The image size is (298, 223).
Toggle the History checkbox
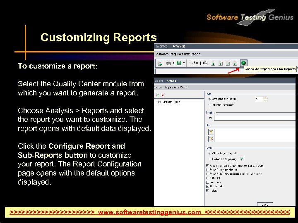[207, 191]
